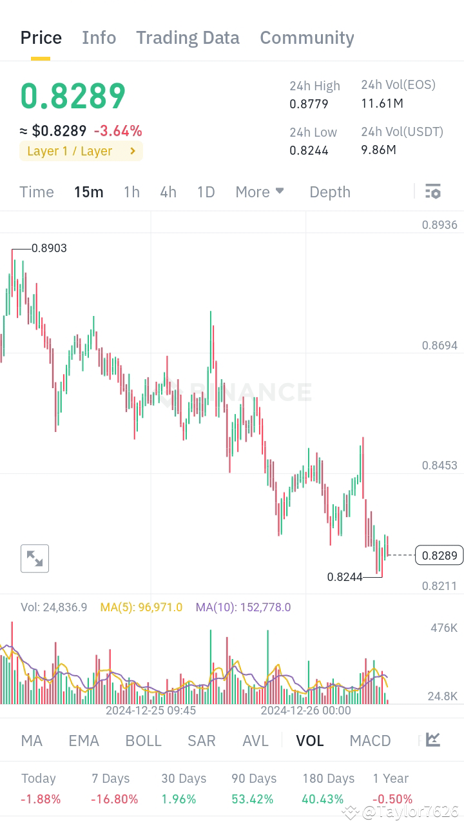
Task: Toggle the VOL indicator
Action: click(x=310, y=740)
